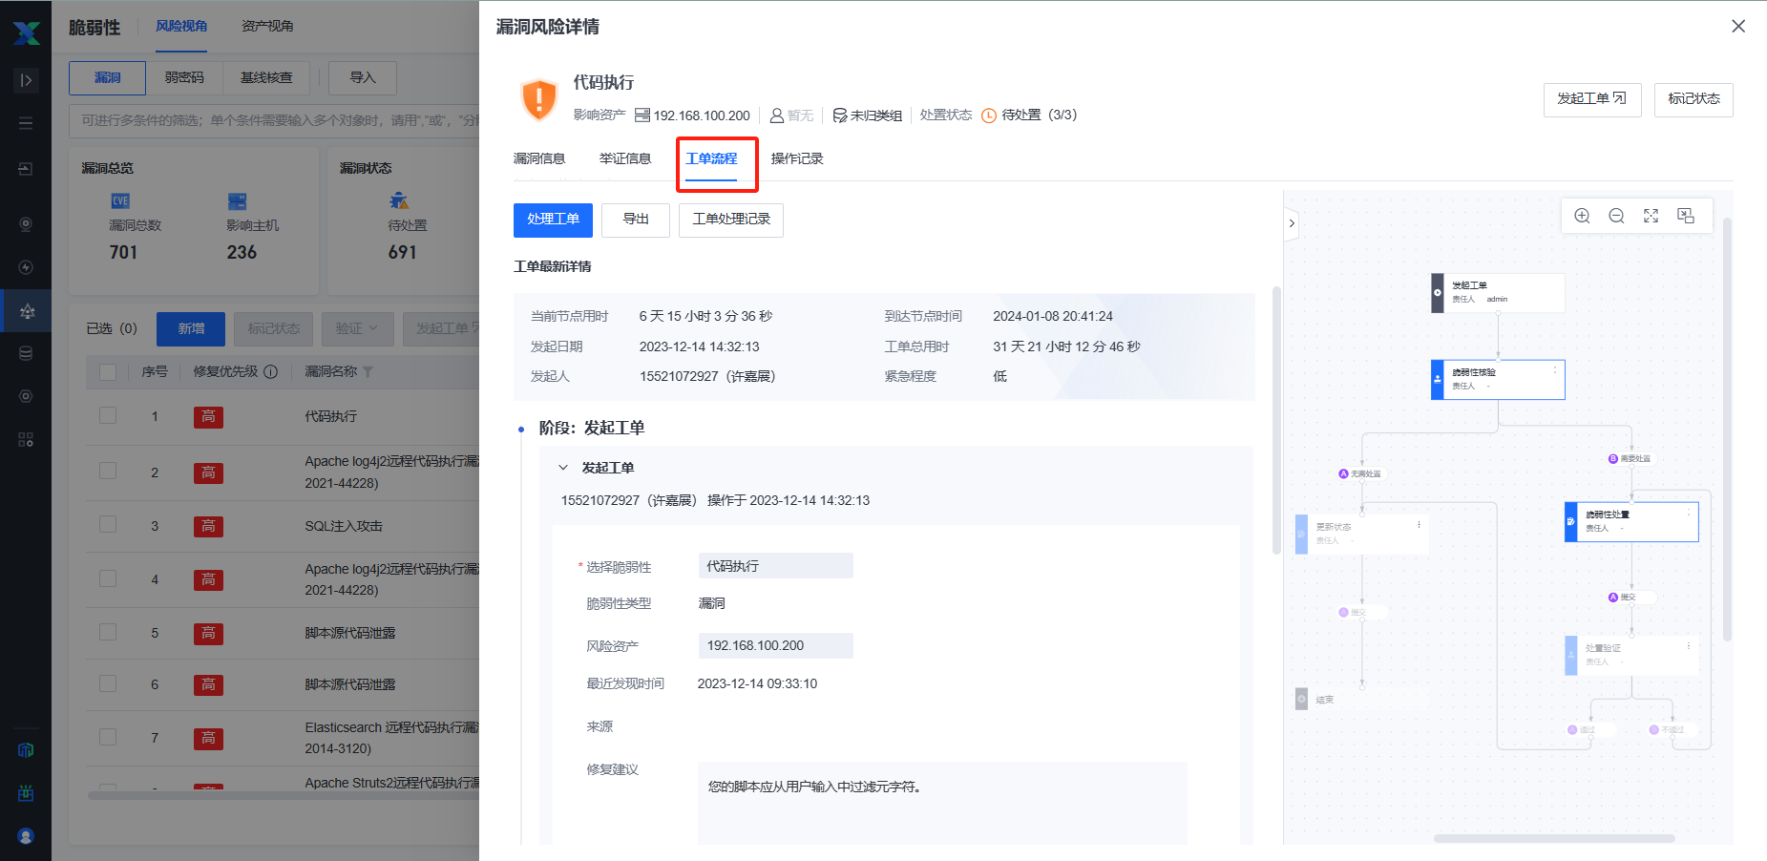
Task: Select the checkbox for row 3 SQL注入攻击
Action: coord(108,525)
